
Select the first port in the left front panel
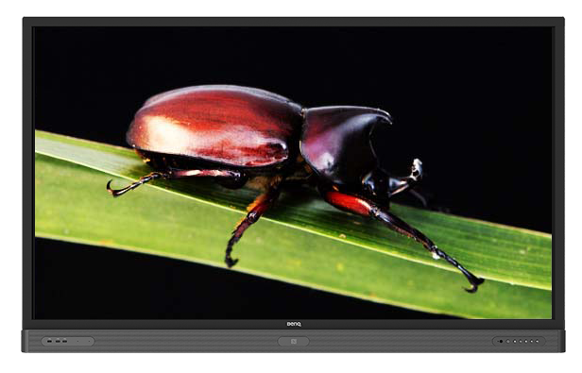click(49, 342)
